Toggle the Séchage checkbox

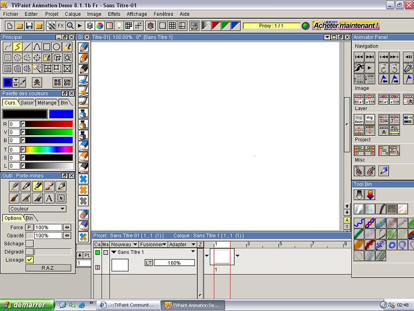pyautogui.click(x=30, y=244)
